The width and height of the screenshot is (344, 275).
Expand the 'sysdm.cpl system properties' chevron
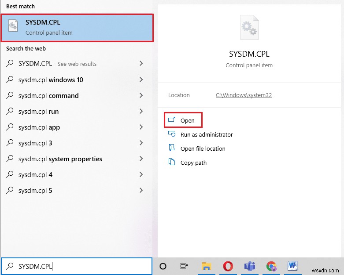click(x=141, y=159)
